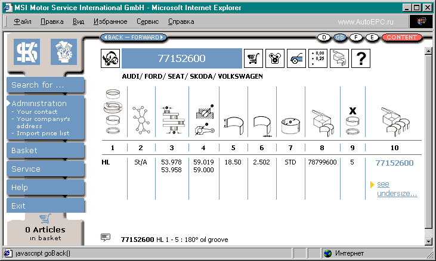Go BACK using navigation pill
Screen dimensions: 436x261
click(x=114, y=37)
